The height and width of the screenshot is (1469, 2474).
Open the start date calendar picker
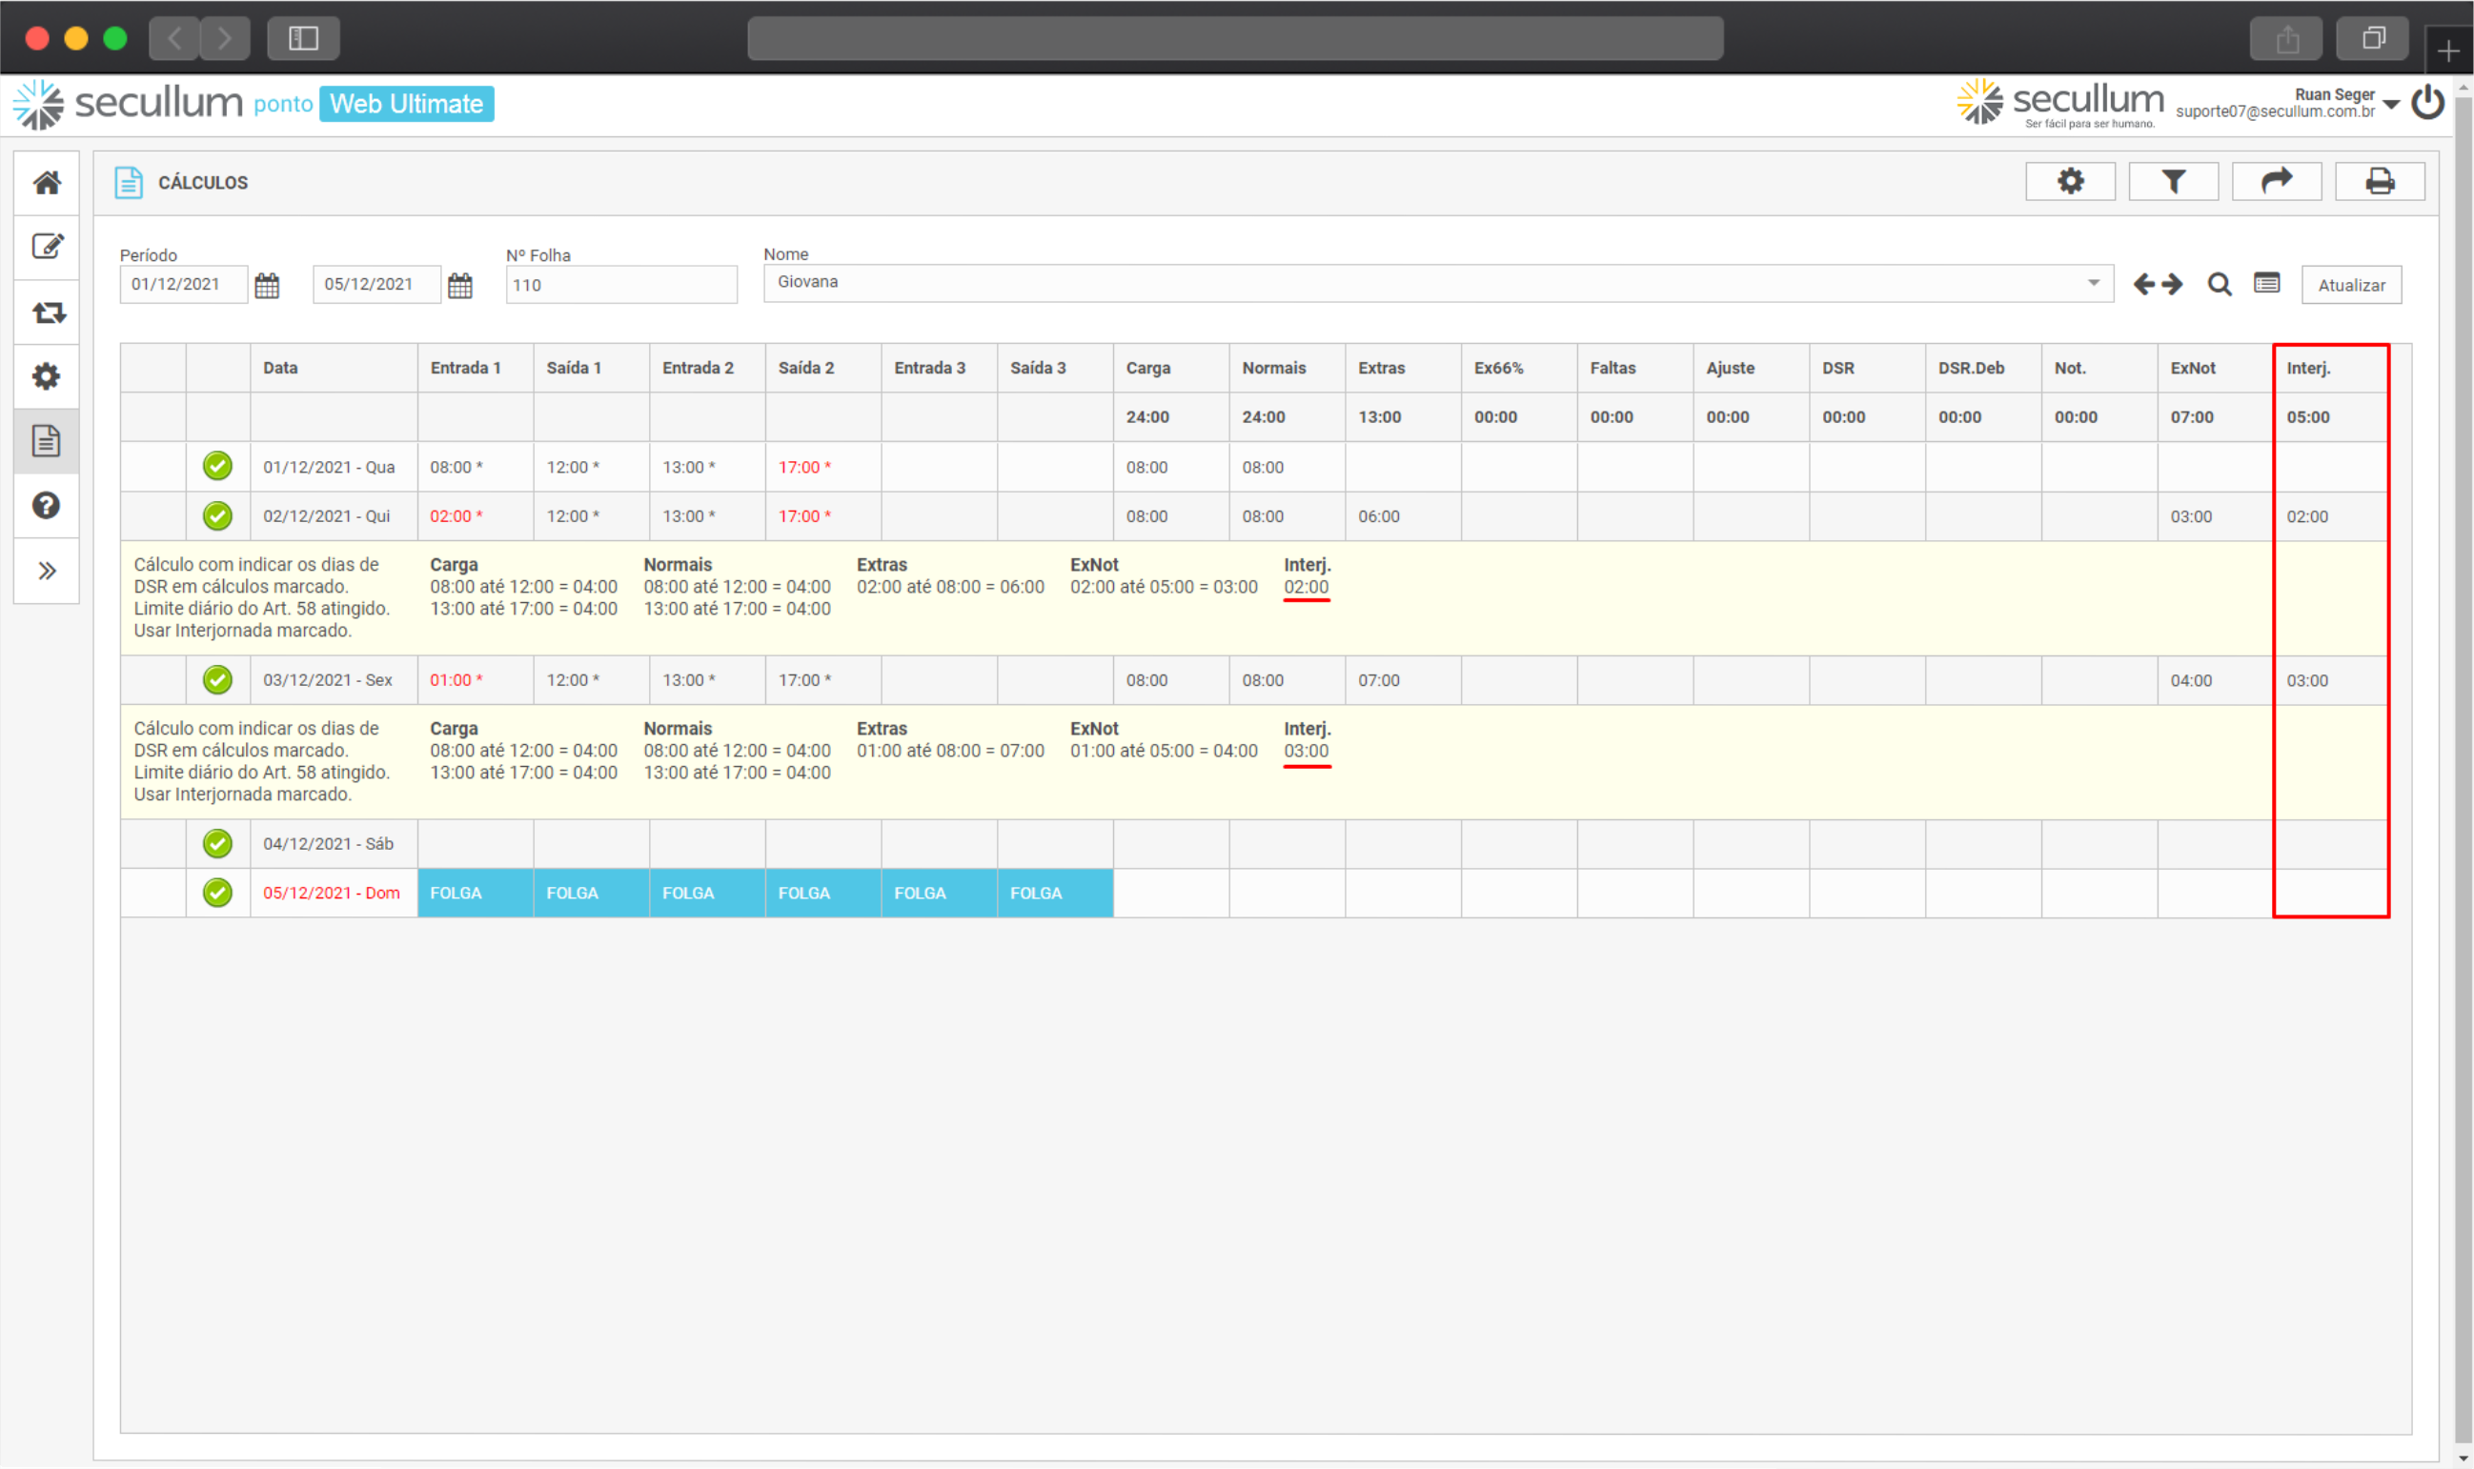[267, 286]
